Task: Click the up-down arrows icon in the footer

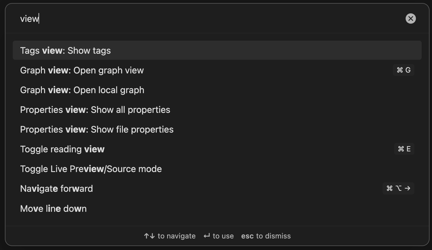Action: [x=149, y=236]
